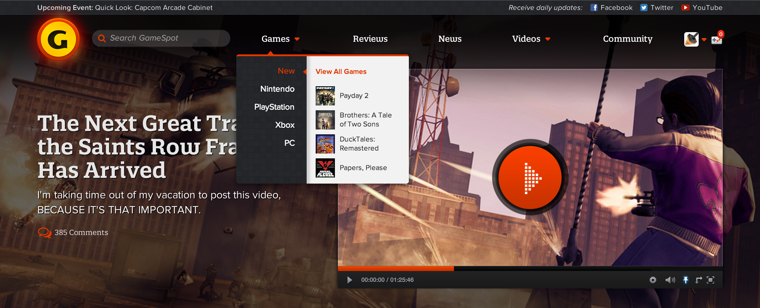Click the Payday 2 cover thumbnail

325,96
